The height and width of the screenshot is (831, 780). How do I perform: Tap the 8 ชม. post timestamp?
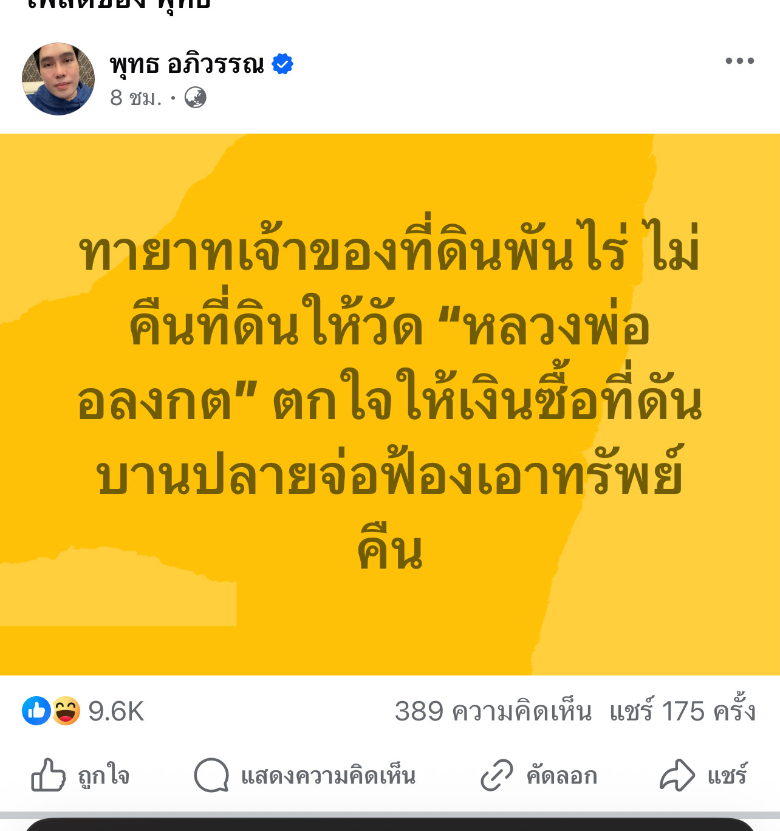point(136,97)
